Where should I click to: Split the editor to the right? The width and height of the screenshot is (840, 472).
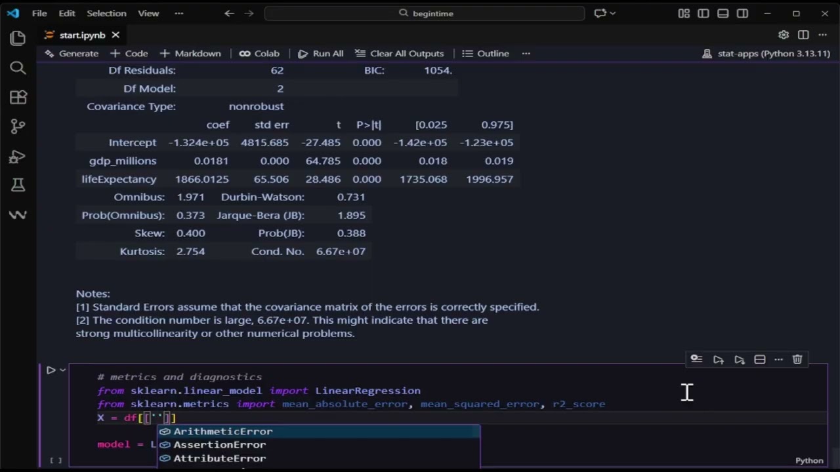click(803, 35)
